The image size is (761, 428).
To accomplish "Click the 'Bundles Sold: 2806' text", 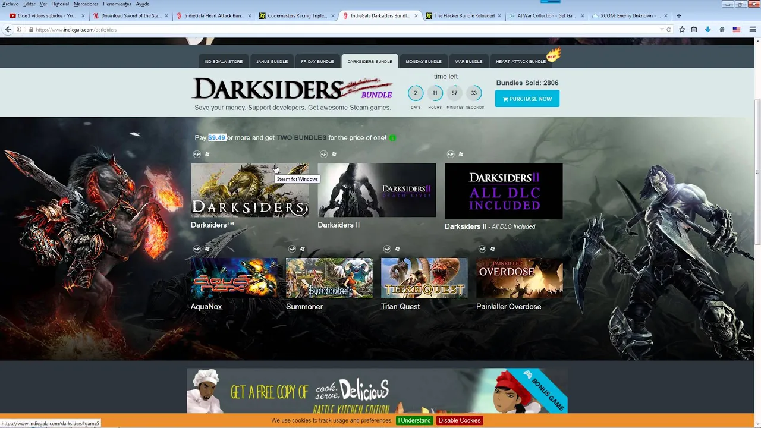I will pyautogui.click(x=527, y=83).
